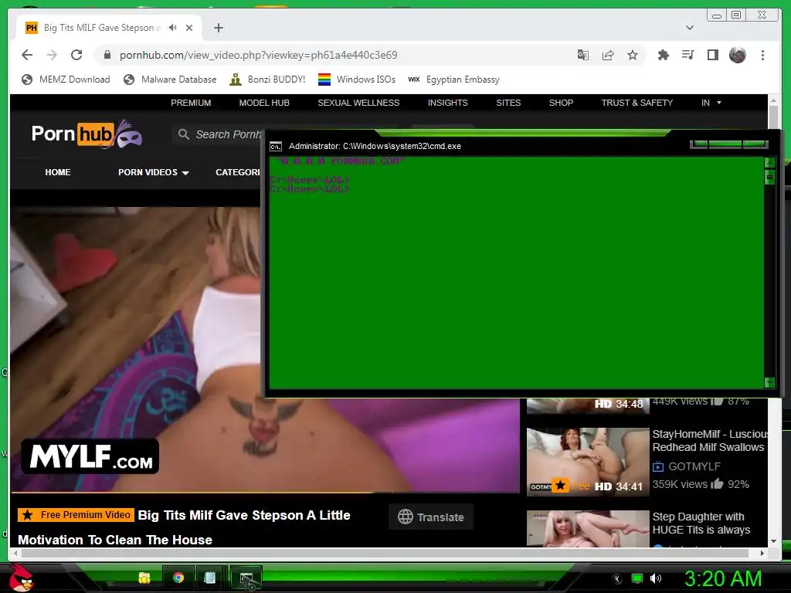Open the media controls toolbar icon
Screen dimensions: 791x593
(x=688, y=55)
